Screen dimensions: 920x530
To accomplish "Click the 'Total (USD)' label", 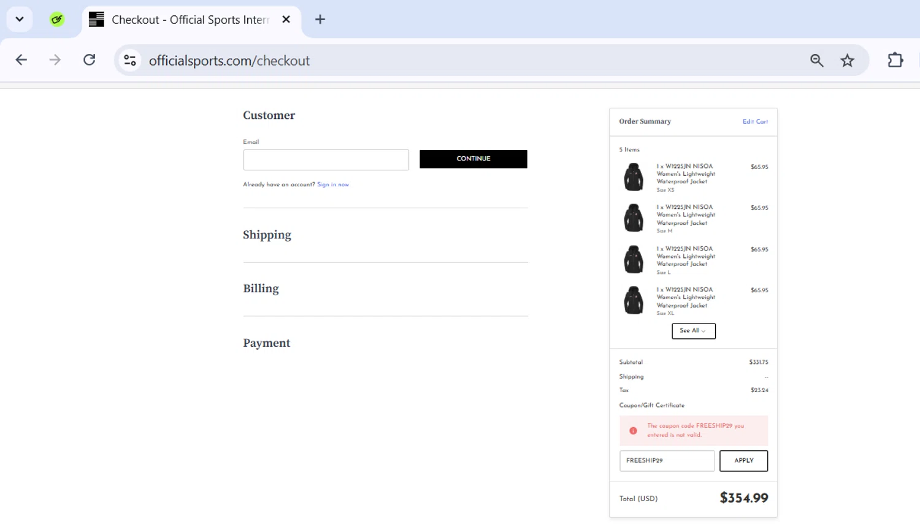I will click(638, 499).
